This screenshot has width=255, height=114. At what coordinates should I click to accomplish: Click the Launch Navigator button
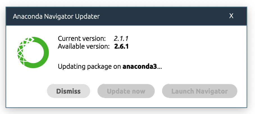199,91
